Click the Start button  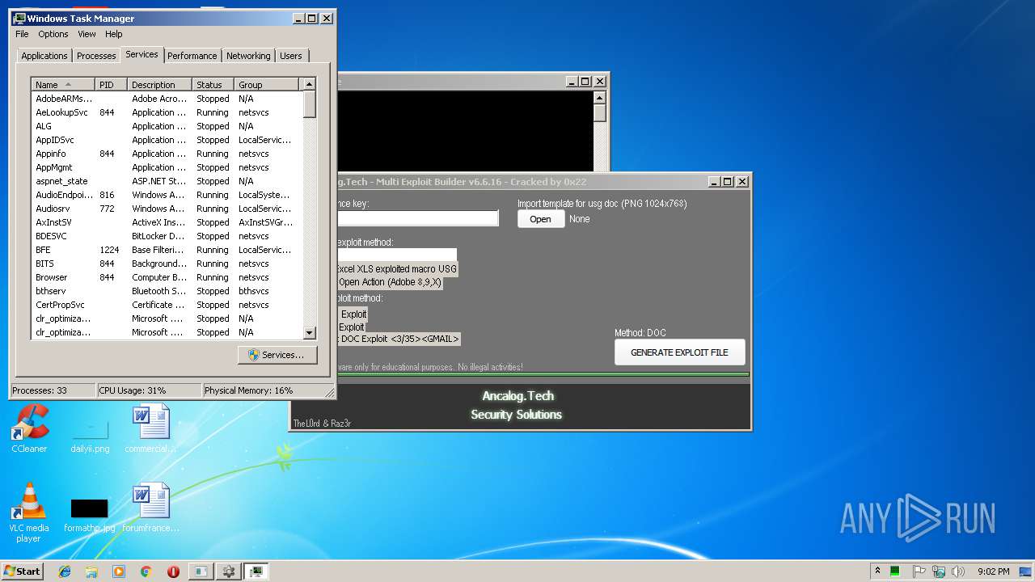click(x=22, y=571)
